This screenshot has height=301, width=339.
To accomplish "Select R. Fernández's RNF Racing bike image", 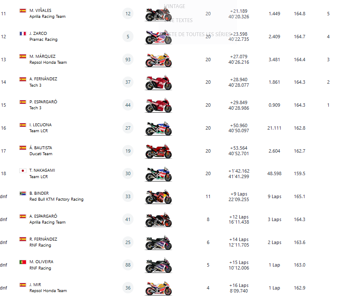I will coord(158,242).
